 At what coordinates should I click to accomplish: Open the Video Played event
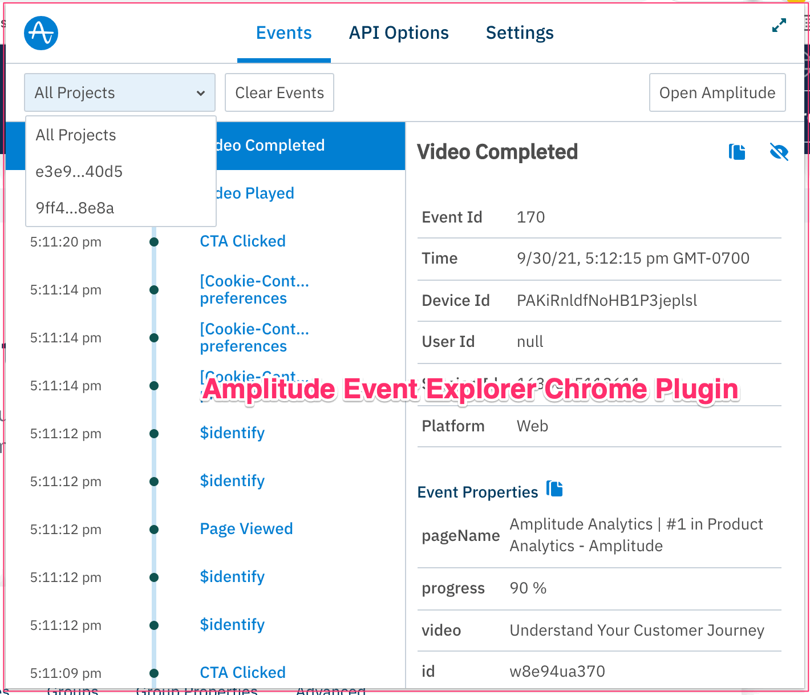tap(256, 193)
